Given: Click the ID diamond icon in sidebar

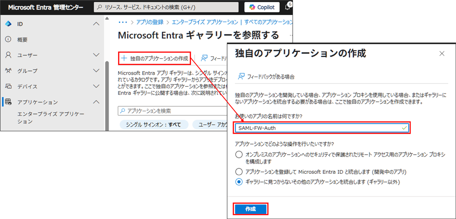Looking at the screenshot, I should 8,24.
